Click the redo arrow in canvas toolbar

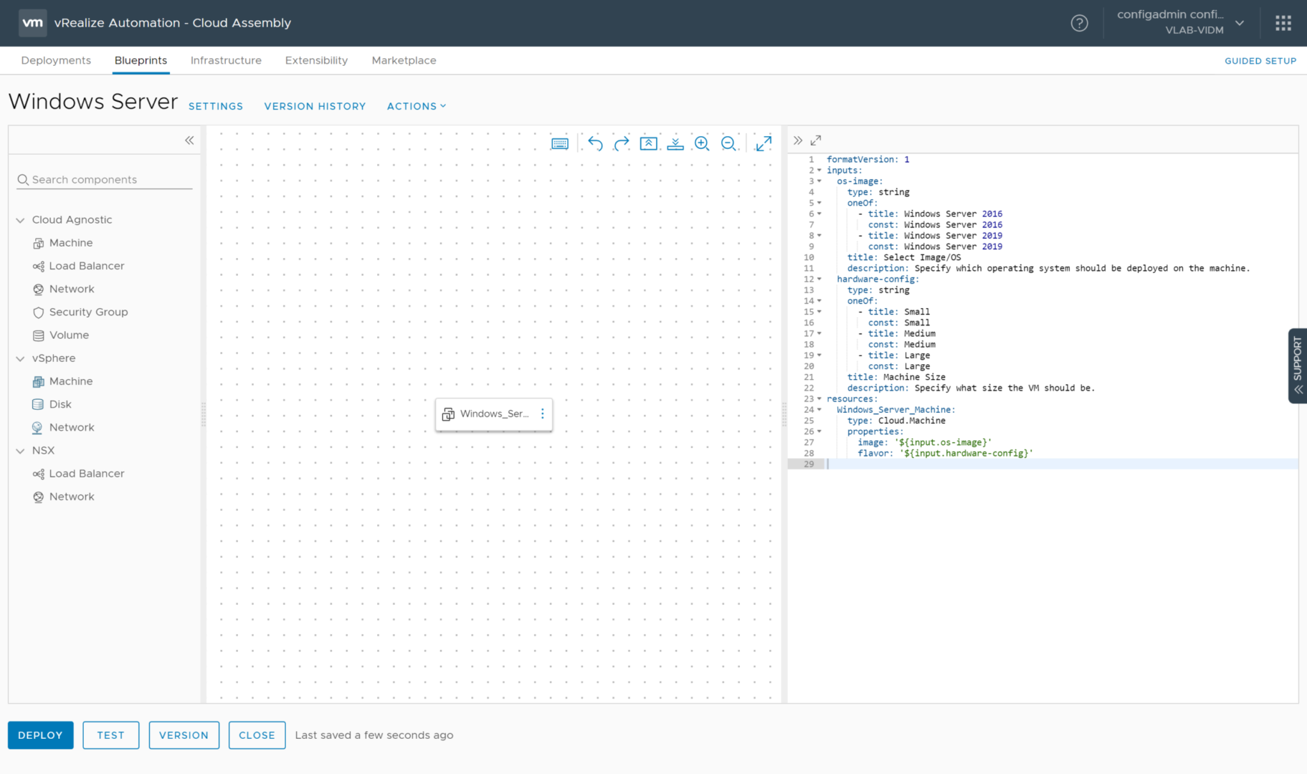[x=622, y=143]
